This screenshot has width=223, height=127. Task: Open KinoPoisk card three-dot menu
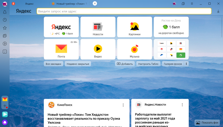tap(123, 105)
